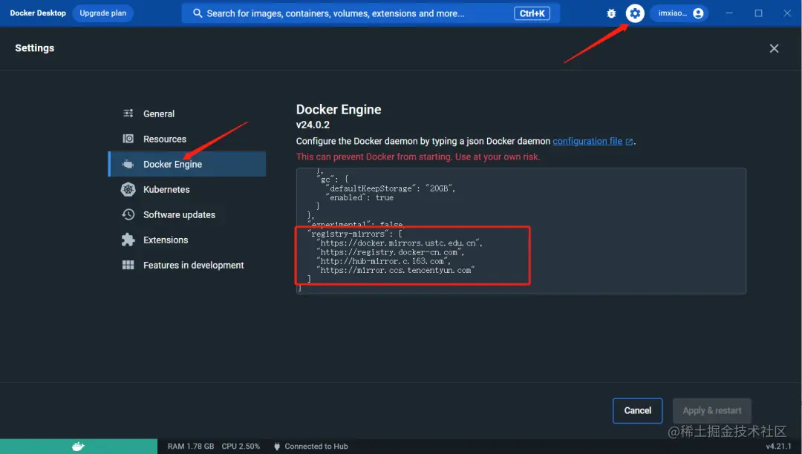
Task: Click the Docker Engine heading
Action: pyautogui.click(x=339, y=109)
